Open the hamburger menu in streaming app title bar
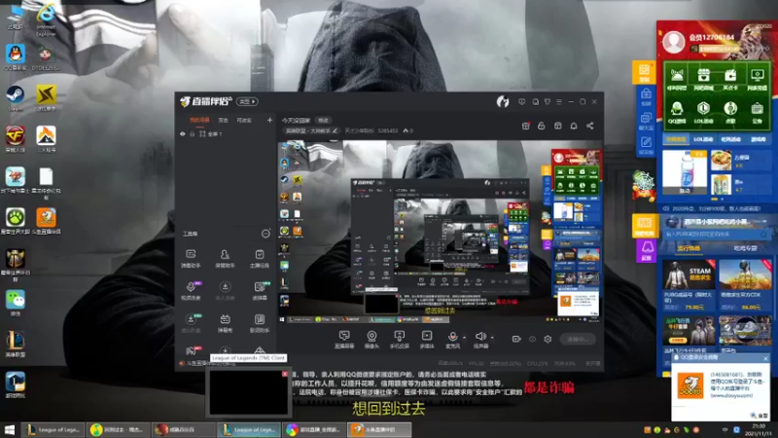 559,102
